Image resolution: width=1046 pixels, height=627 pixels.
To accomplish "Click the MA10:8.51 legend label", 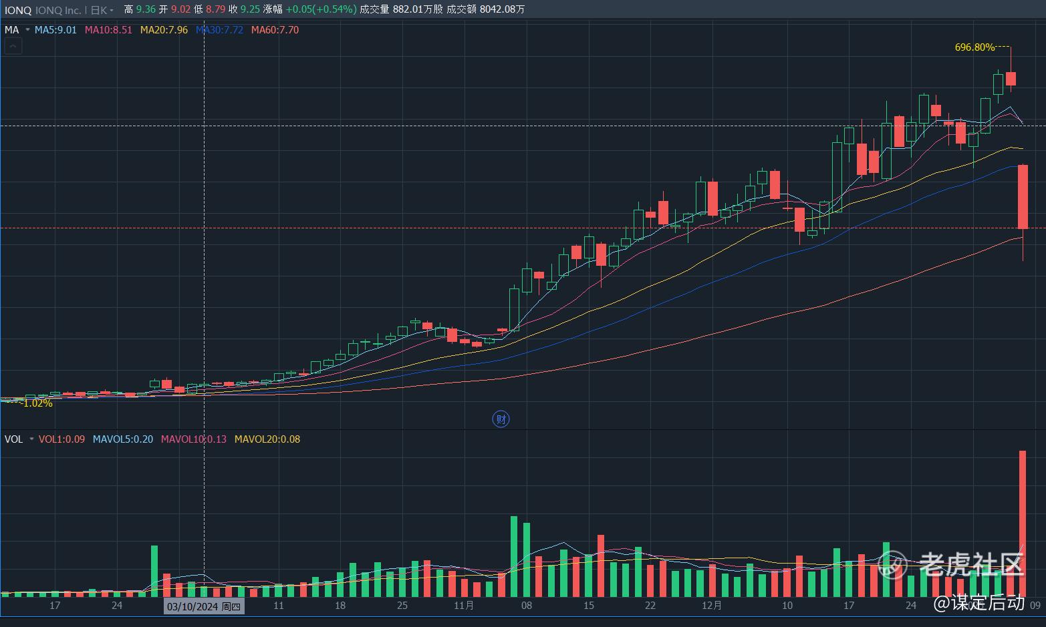I will pyautogui.click(x=108, y=30).
